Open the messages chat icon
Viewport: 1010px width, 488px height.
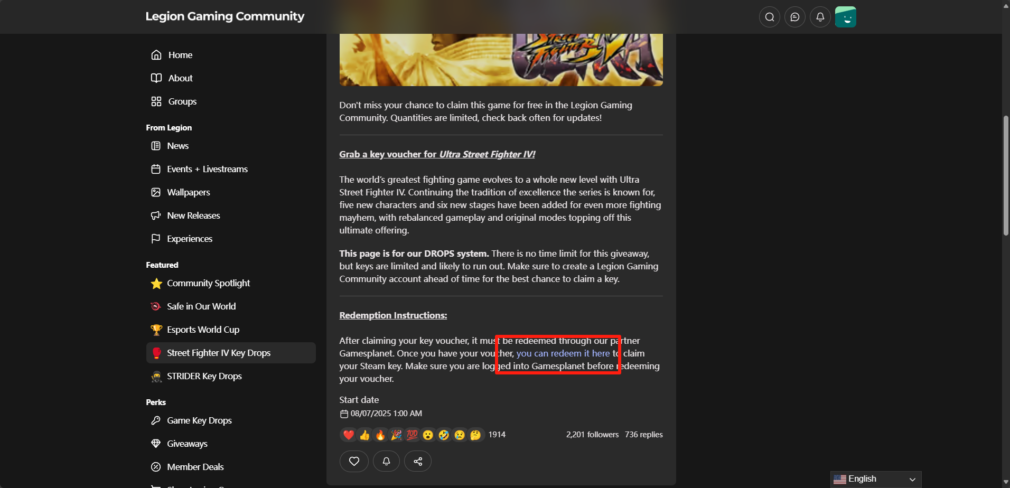[794, 17]
